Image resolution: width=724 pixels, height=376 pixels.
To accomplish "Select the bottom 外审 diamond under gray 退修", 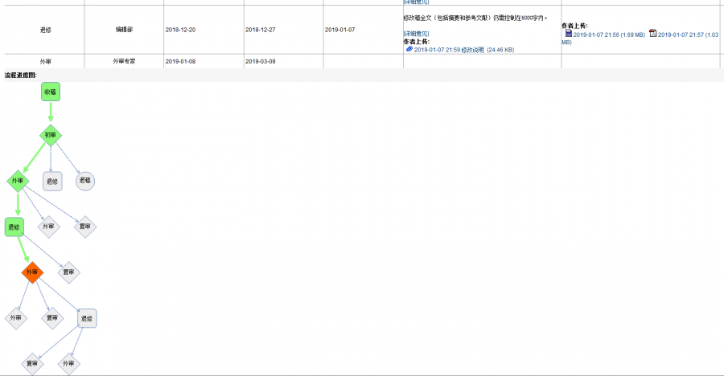I will point(69,363).
